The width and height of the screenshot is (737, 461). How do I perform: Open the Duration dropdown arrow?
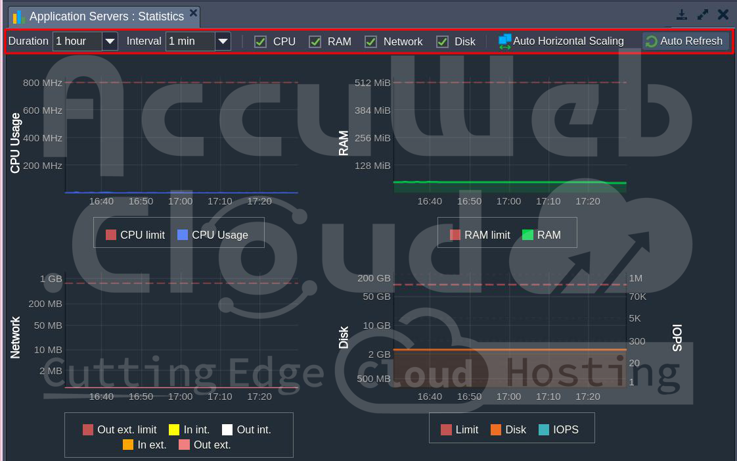(x=110, y=41)
